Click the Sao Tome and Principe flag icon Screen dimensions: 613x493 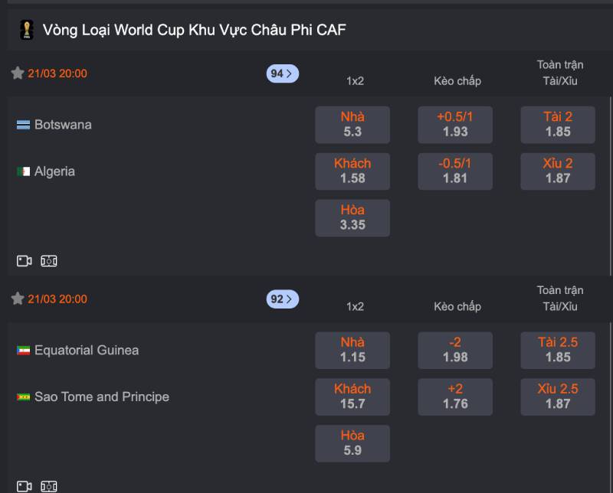[23, 397]
